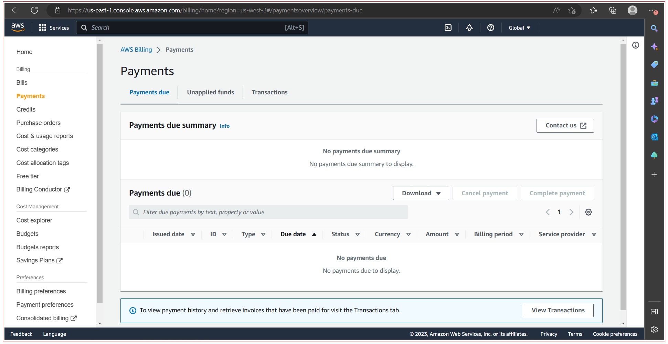Image resolution: width=668 pixels, height=344 pixels.
Task: Open the Transactions tab
Action: (269, 92)
